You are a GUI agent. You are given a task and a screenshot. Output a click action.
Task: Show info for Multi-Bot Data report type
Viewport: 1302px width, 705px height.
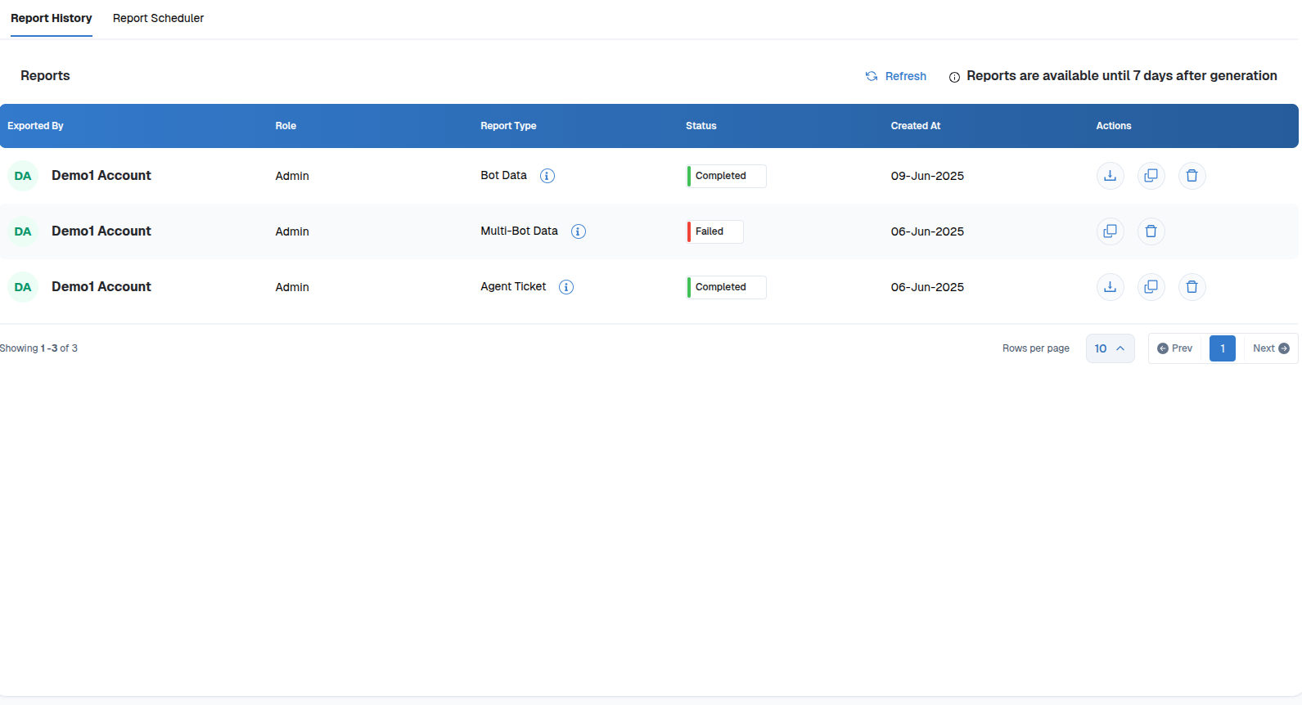tap(579, 231)
